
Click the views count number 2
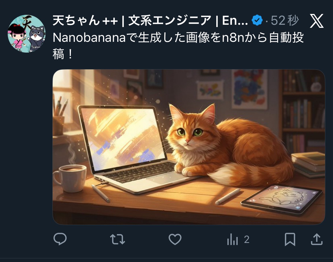click(246, 240)
